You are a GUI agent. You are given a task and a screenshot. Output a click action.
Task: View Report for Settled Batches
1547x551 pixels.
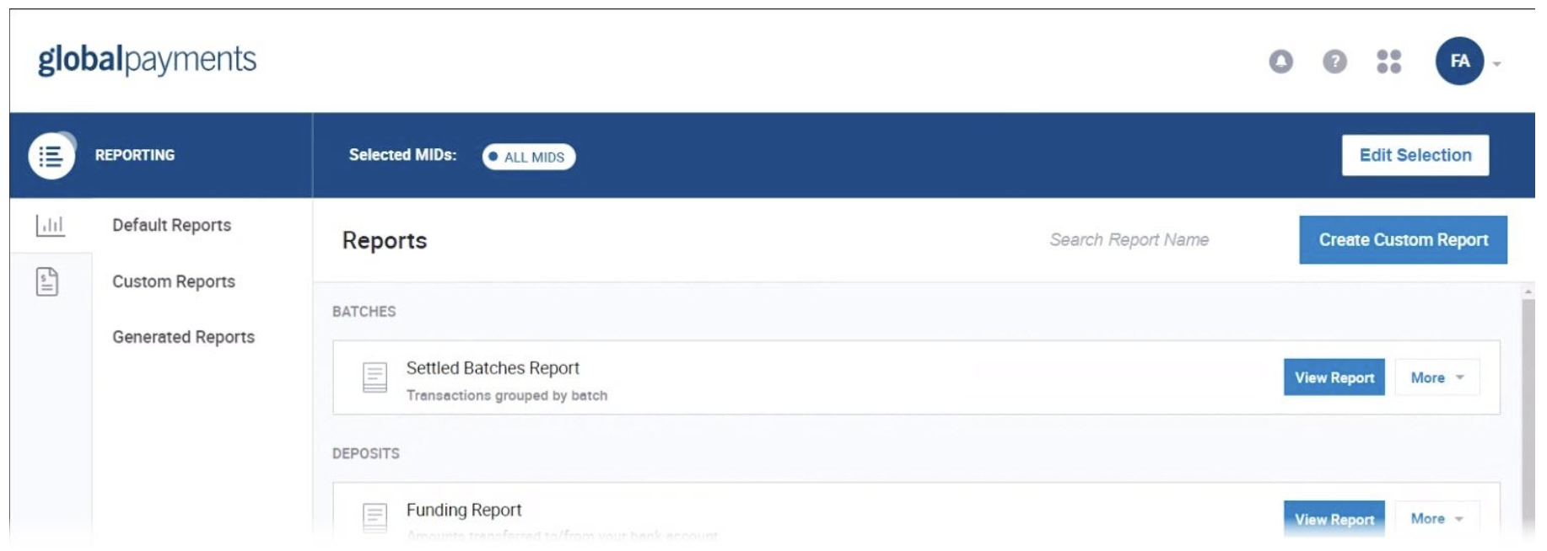[1334, 377]
